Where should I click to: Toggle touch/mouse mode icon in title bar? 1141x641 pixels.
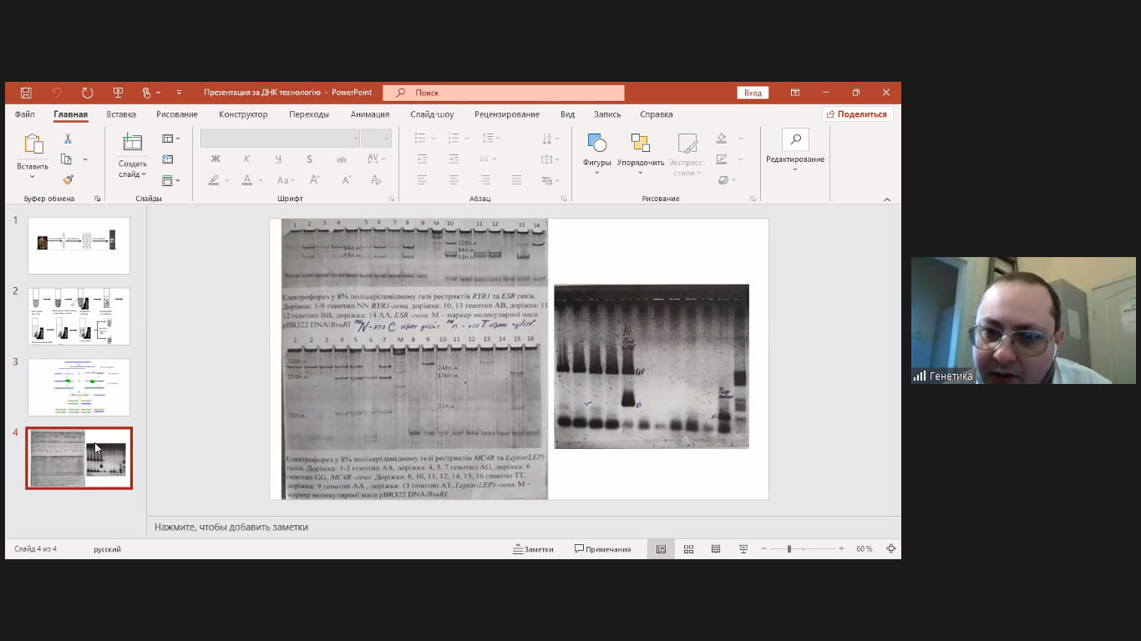(146, 93)
